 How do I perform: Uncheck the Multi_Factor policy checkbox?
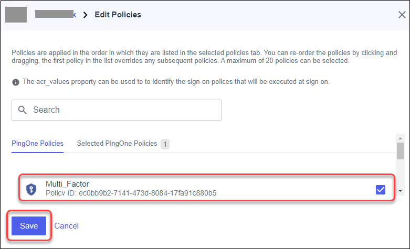coord(381,190)
